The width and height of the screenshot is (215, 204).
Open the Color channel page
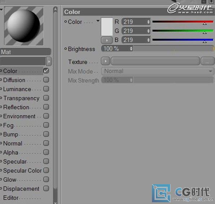10,71
